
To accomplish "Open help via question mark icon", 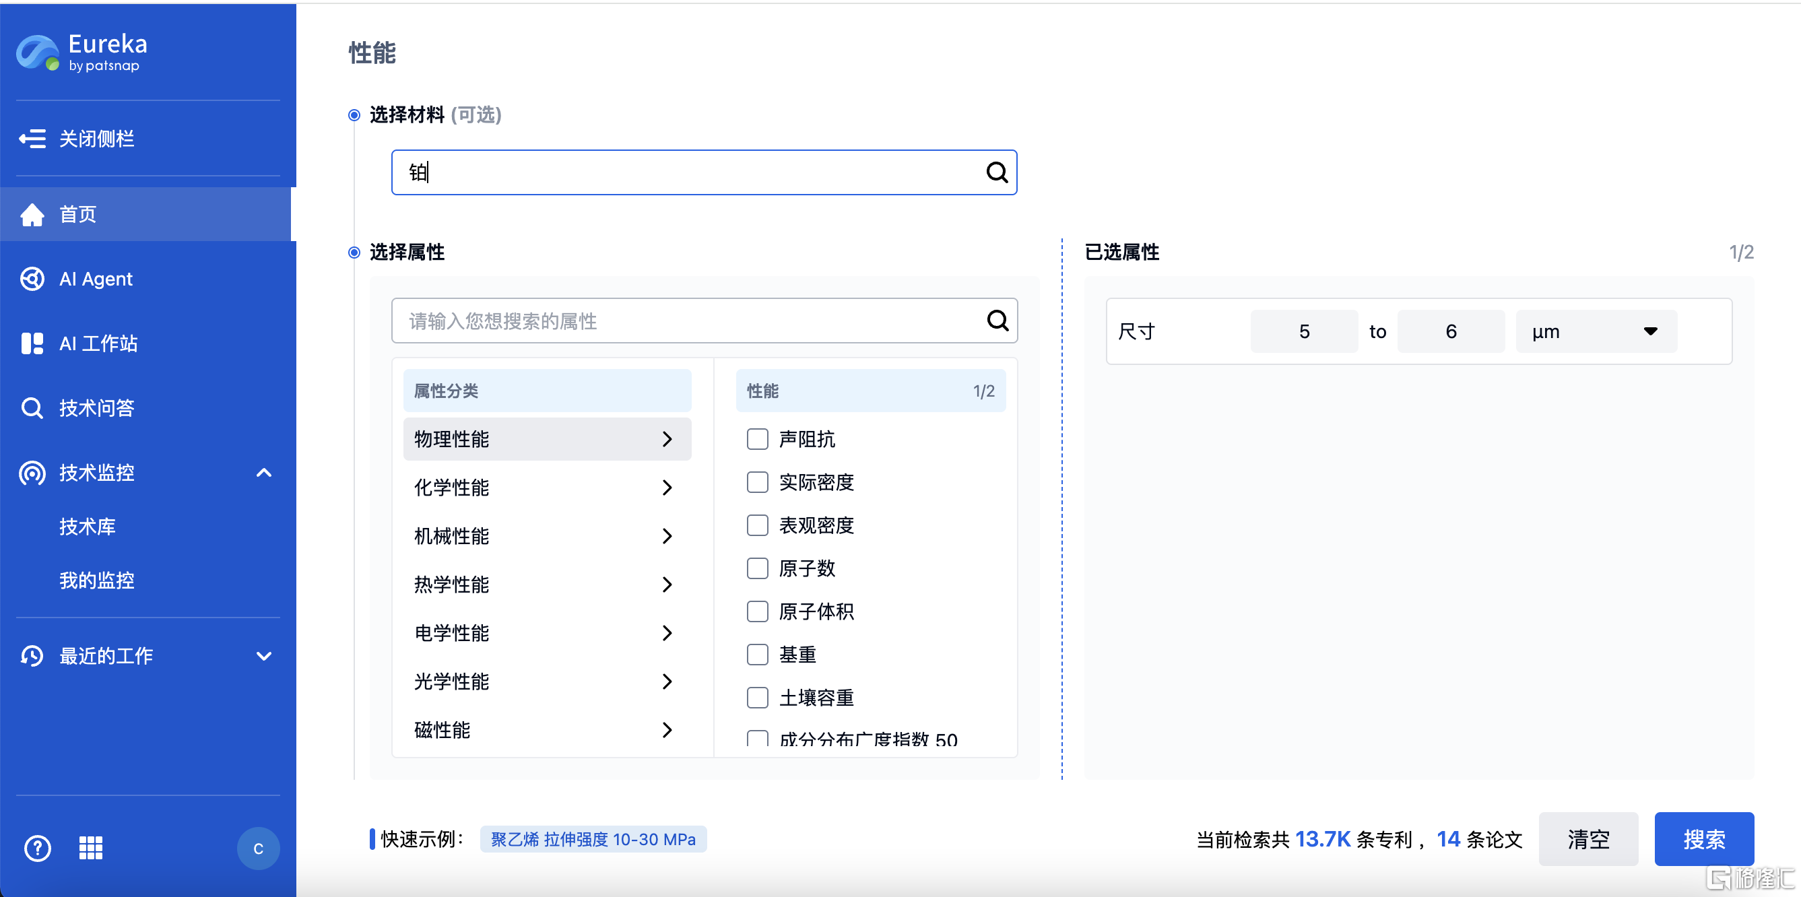I will pyautogui.click(x=38, y=848).
